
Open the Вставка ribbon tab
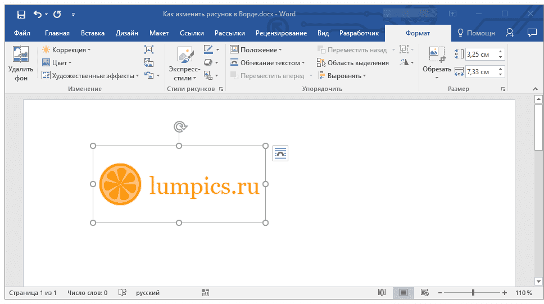tap(93, 33)
